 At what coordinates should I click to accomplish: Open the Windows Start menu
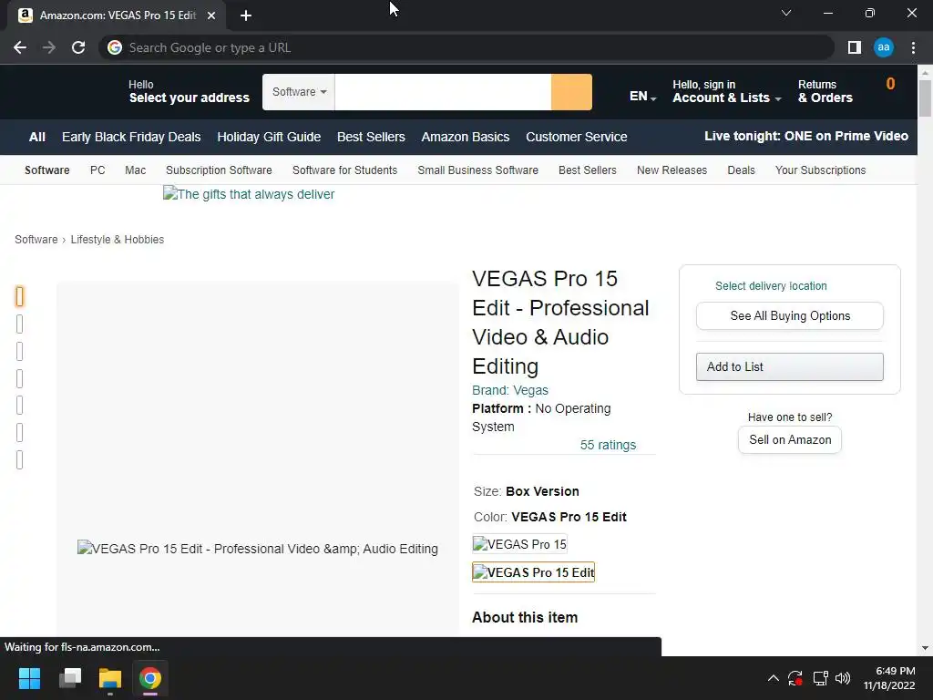[29, 678]
